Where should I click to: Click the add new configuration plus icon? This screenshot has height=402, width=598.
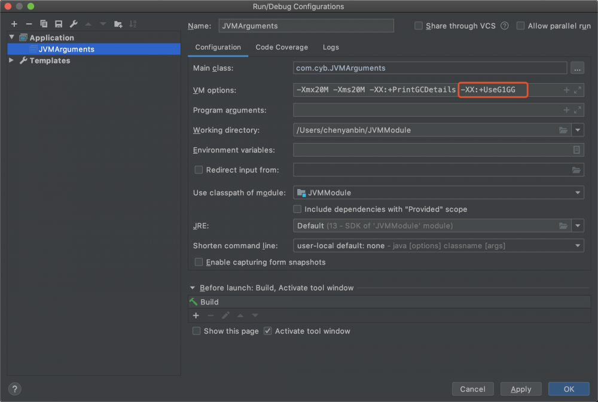click(x=14, y=24)
